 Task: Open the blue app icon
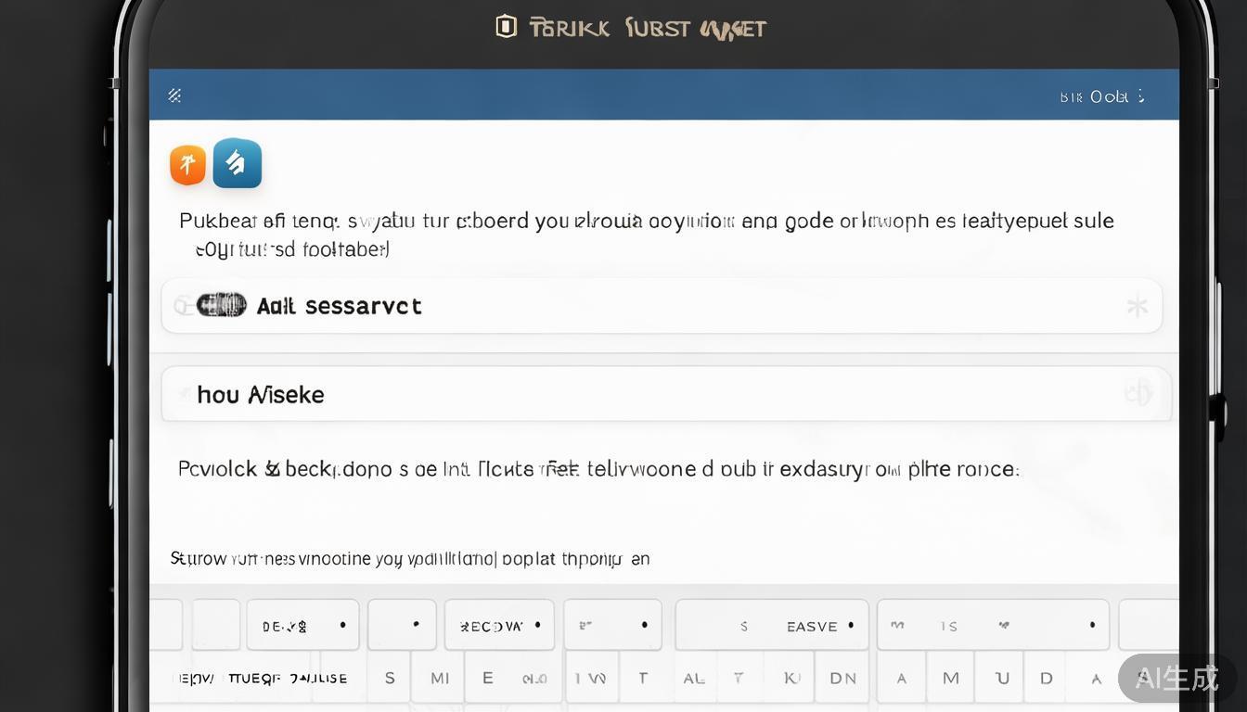(x=237, y=163)
